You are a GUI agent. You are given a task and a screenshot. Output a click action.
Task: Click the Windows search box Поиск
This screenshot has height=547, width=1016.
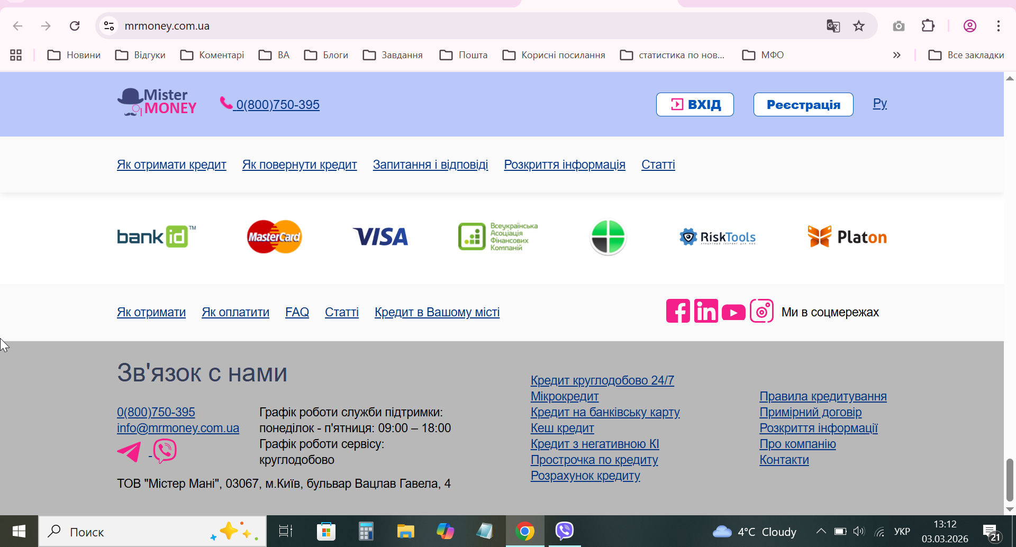[152, 531]
